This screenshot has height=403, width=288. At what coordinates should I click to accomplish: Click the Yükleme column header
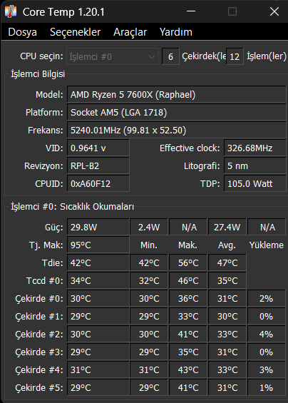(267, 245)
